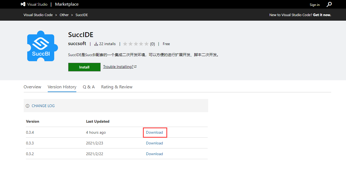Click the Get it now link
Viewport: 346px width, 175px height.
pyautogui.click(x=322, y=15)
